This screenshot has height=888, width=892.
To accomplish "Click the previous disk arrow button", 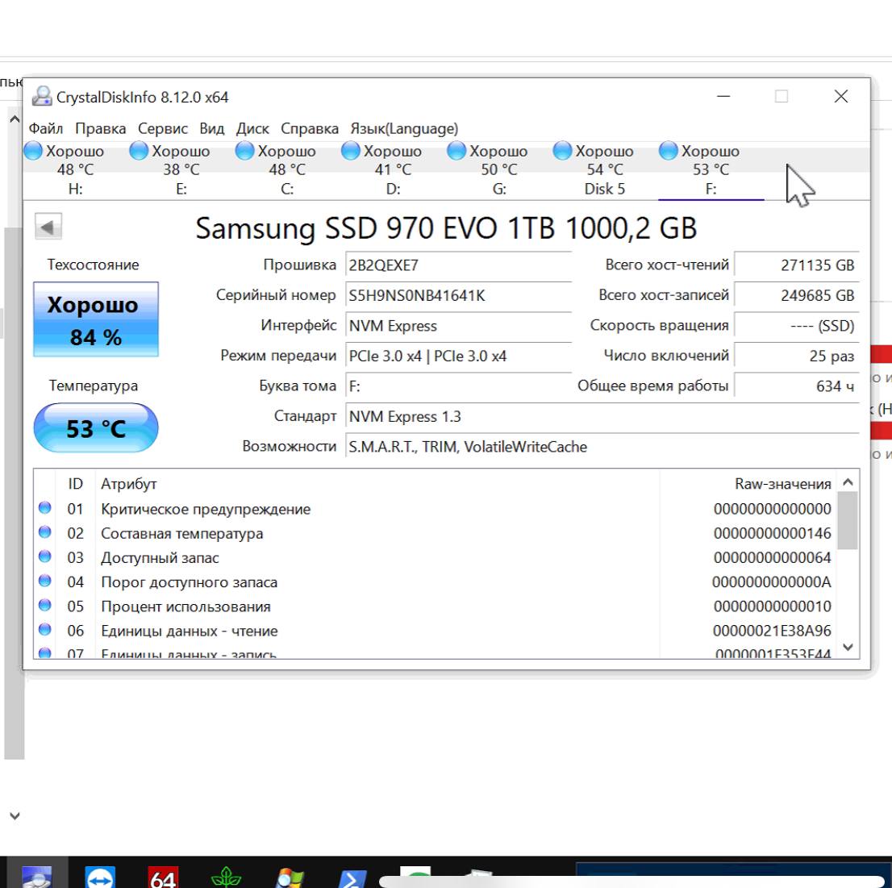I will point(48,227).
